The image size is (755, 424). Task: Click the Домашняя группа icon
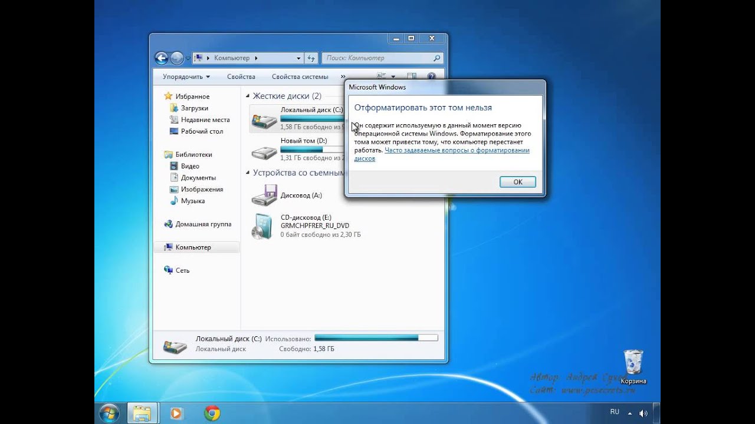point(168,224)
